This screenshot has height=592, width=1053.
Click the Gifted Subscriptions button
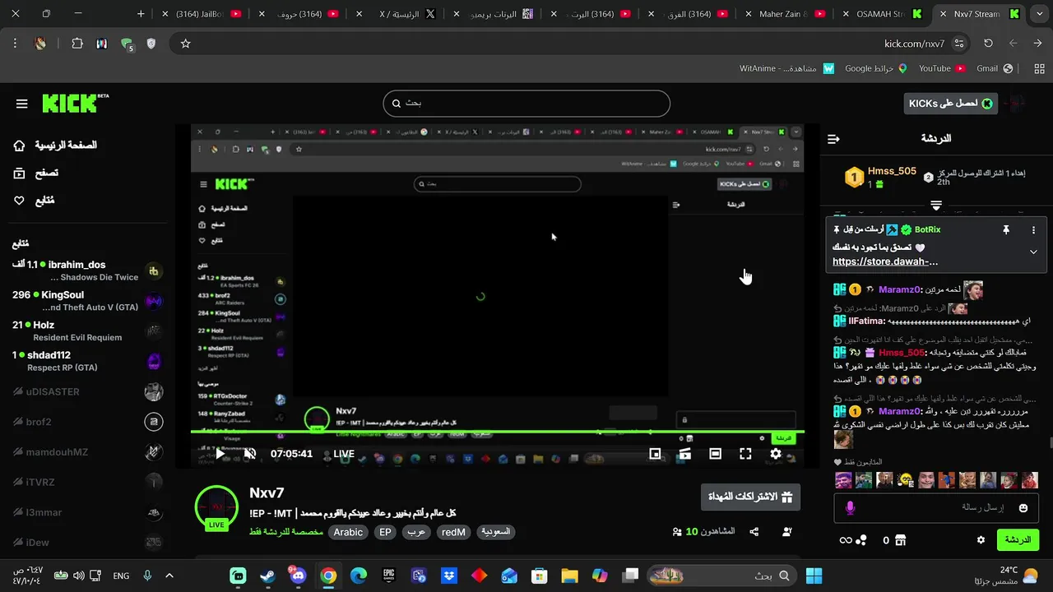coord(750,497)
